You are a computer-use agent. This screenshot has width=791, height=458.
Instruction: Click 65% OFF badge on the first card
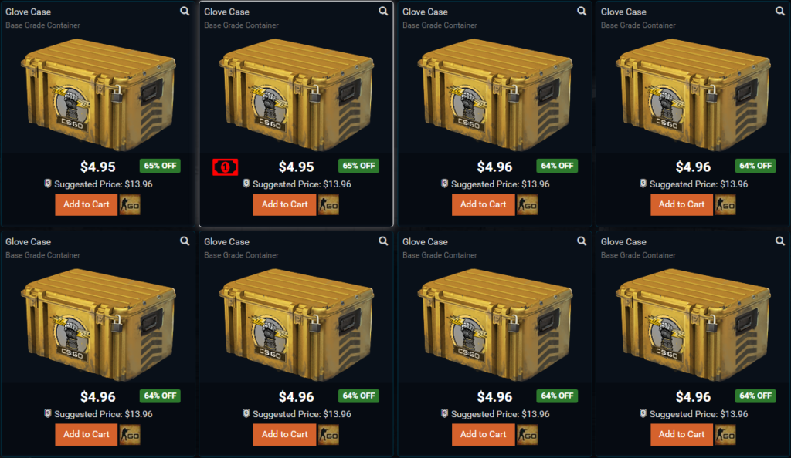[160, 166]
